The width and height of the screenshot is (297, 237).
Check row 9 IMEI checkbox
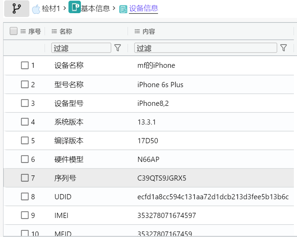(x=25, y=216)
